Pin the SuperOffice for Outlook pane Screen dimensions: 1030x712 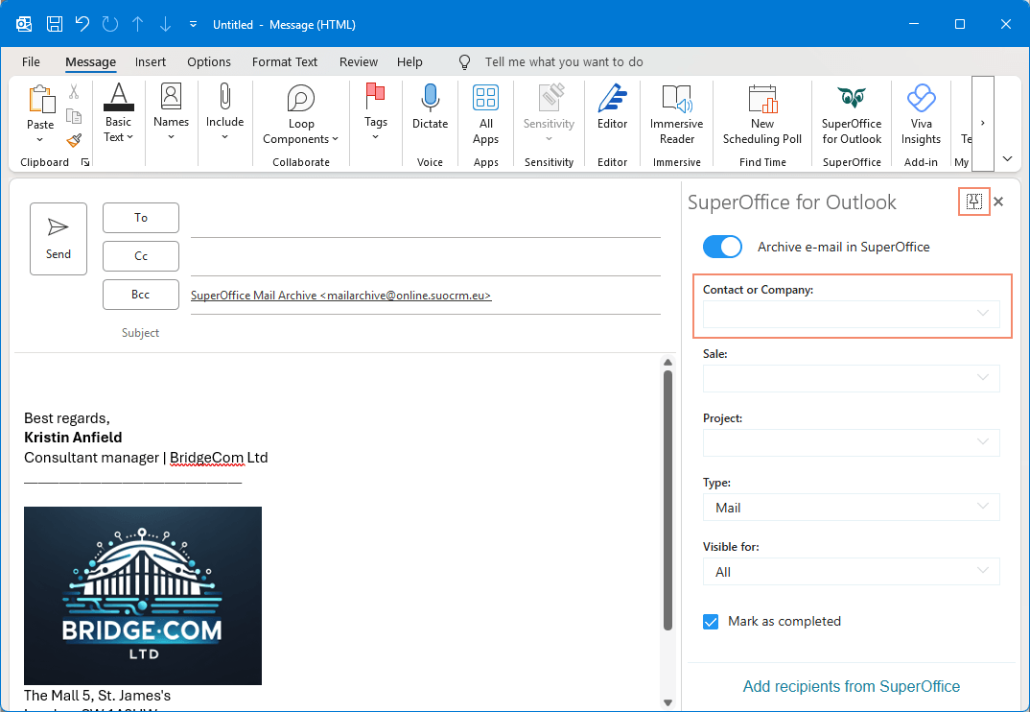coord(974,202)
